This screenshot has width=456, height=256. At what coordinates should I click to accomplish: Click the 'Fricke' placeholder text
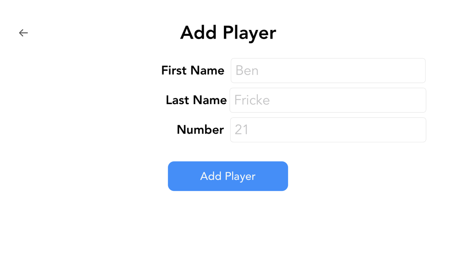(x=252, y=100)
